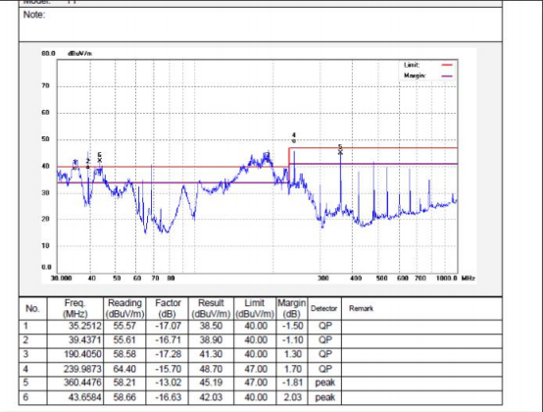The width and height of the screenshot is (543, 412).
Task: Select peak marker 5 near 360 MHz
Action: point(340,150)
